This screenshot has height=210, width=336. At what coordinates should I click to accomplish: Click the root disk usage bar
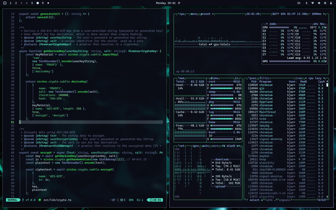point(221,85)
